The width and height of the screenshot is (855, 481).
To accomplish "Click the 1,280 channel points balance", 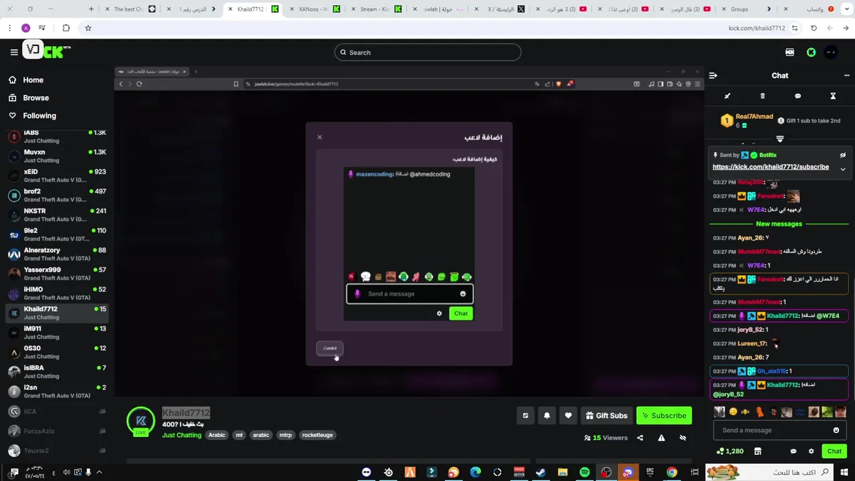I will click(x=729, y=451).
